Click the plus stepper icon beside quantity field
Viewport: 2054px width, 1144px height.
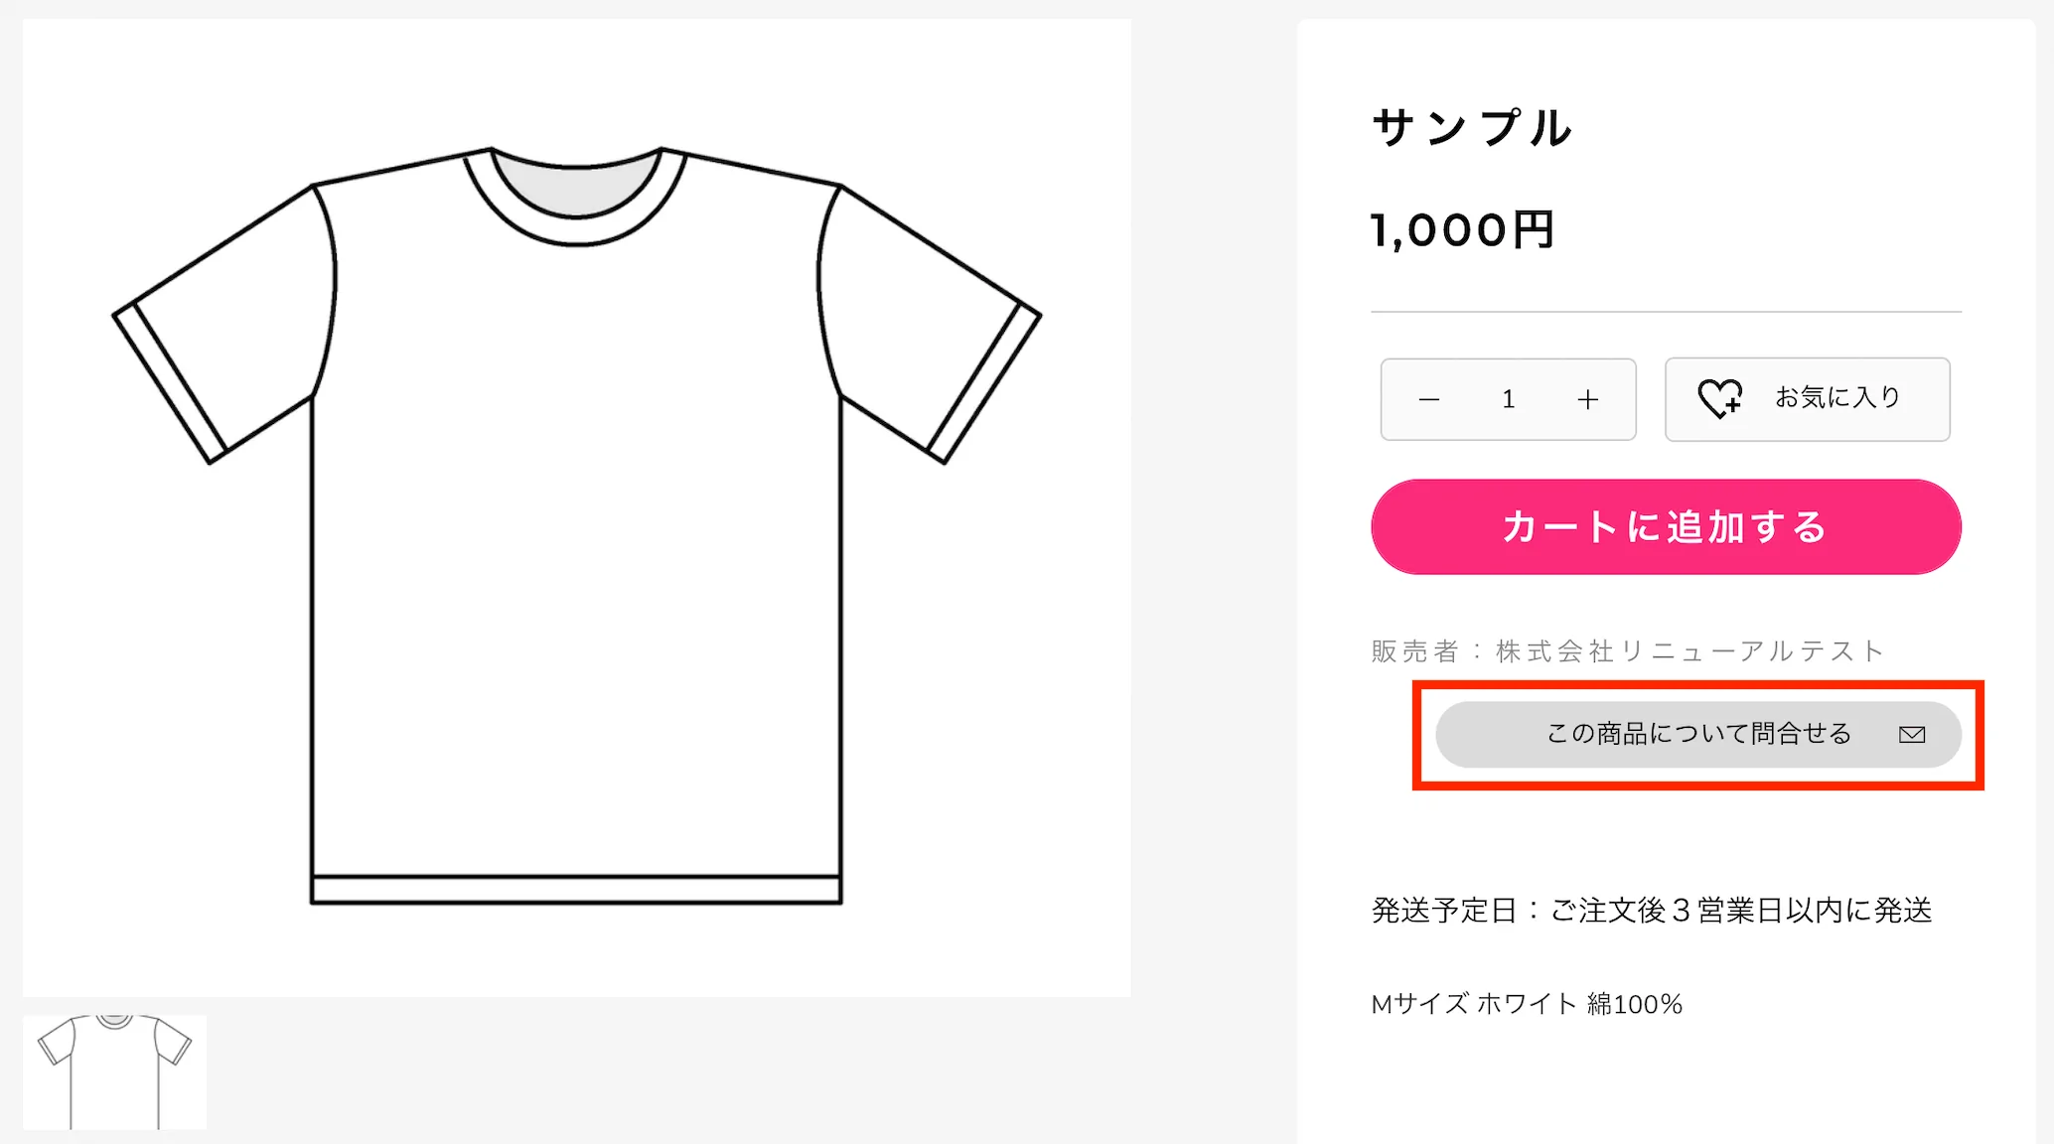point(1587,399)
